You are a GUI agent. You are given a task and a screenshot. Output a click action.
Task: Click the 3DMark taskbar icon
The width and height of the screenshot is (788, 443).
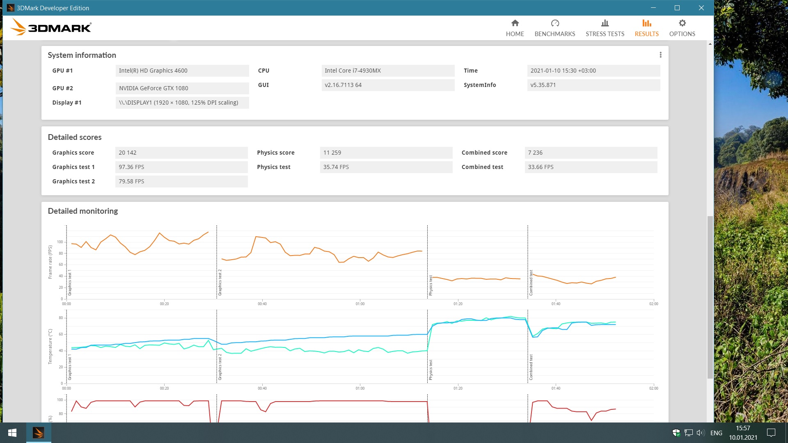coord(39,433)
